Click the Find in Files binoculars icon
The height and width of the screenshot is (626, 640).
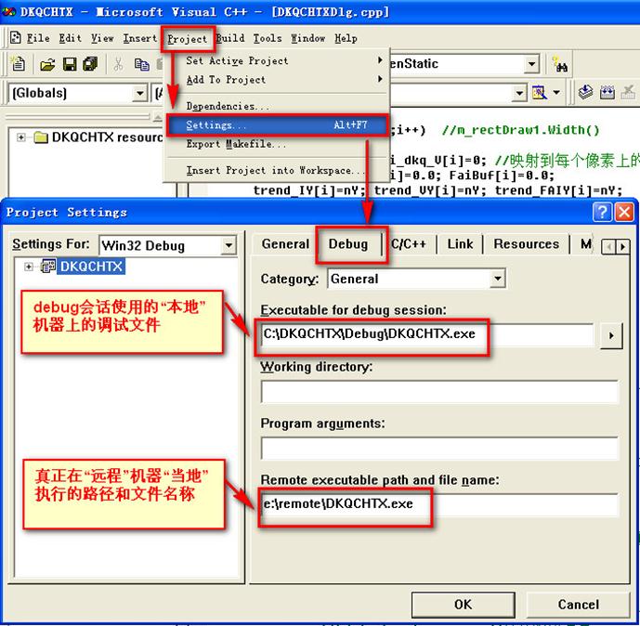pyautogui.click(x=559, y=64)
